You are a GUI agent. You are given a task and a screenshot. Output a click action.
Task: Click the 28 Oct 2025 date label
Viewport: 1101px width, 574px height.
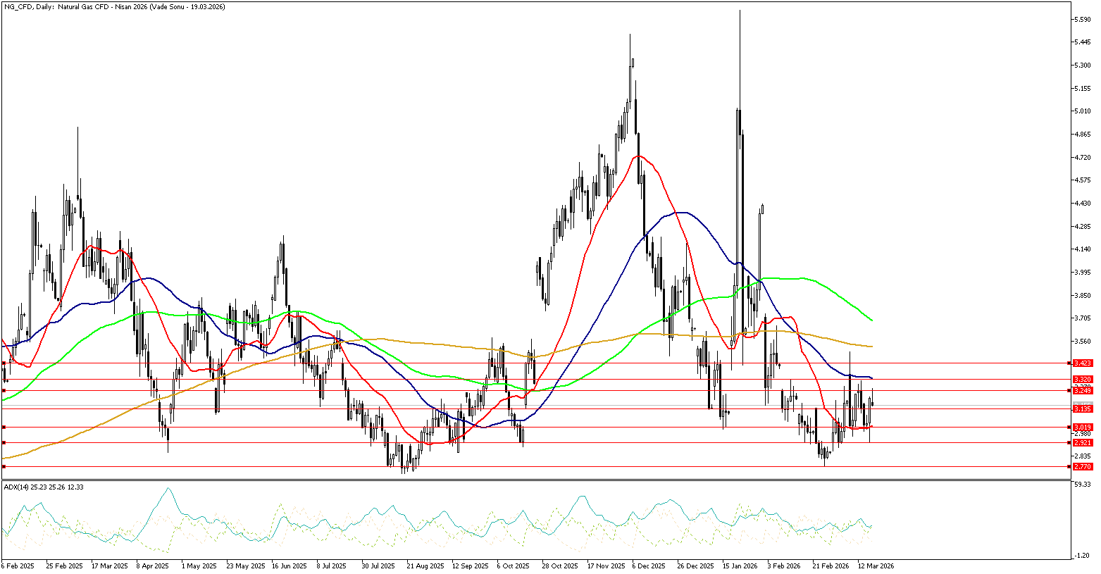coord(559,566)
